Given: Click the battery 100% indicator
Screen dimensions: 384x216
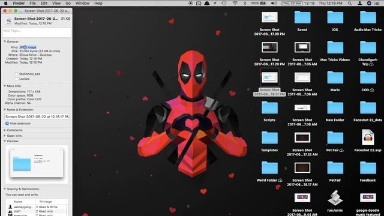Looking at the screenshot, I should pyautogui.click(x=259, y=3).
